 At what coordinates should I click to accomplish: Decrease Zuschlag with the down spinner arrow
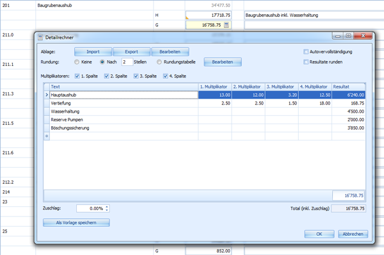pyautogui.click(x=107, y=210)
